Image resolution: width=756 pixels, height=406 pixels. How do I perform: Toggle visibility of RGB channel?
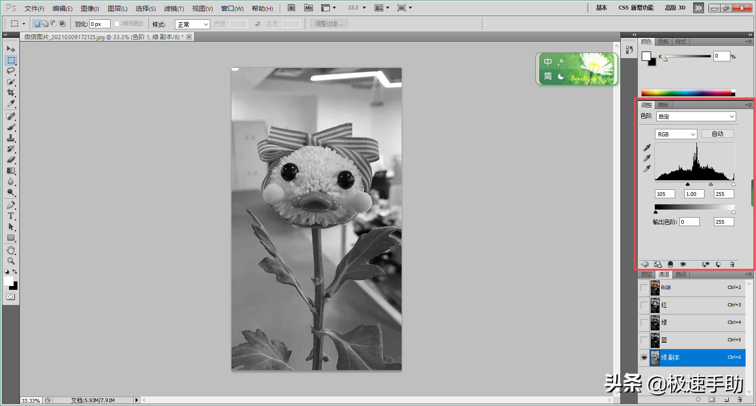pos(644,288)
